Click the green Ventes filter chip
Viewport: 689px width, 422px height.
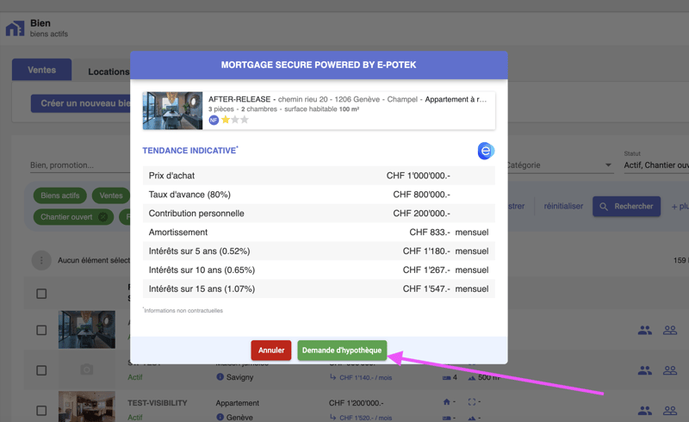[111, 195]
